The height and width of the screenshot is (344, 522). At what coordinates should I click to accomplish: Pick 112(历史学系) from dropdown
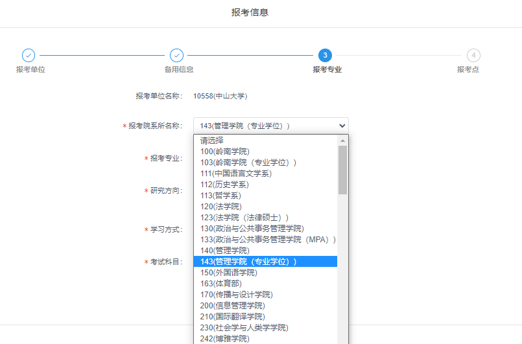tap(224, 184)
